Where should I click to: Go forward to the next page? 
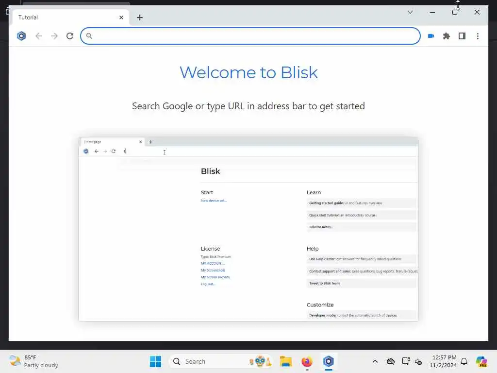coord(54,36)
